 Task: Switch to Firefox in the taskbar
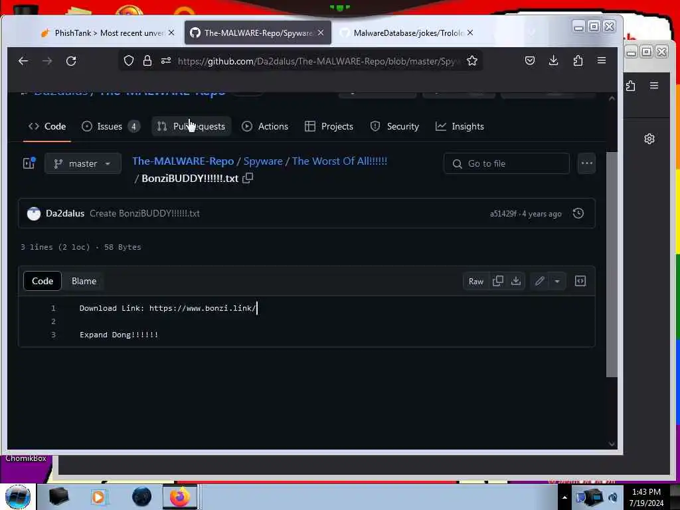pyautogui.click(x=180, y=497)
